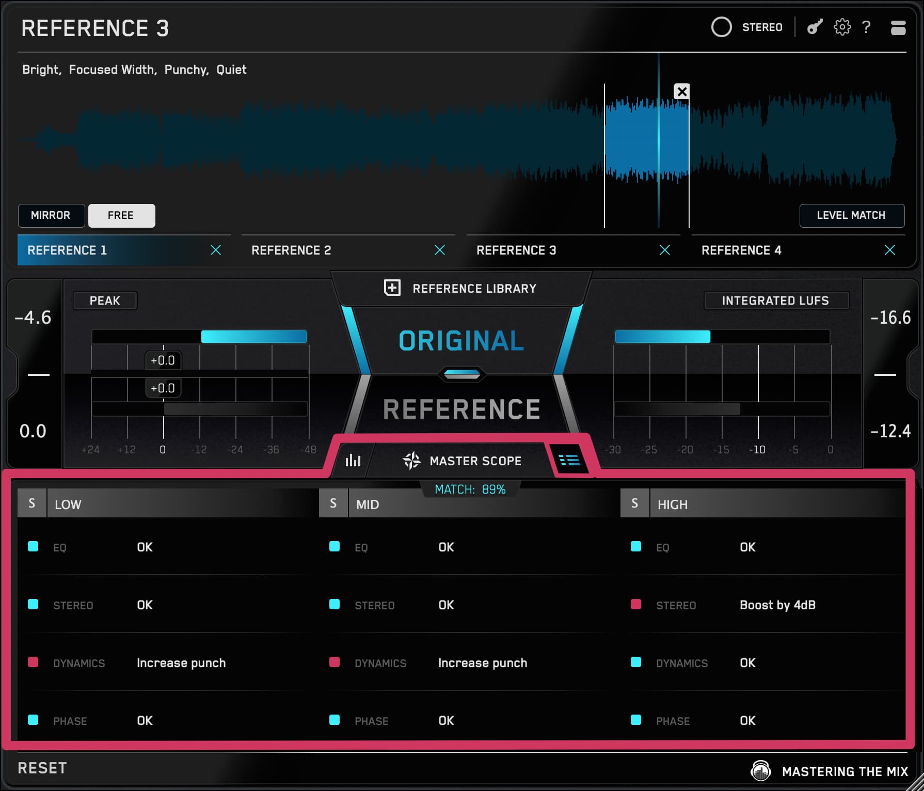This screenshot has height=791, width=924.
Task: Click the plus icon beside Reference Library
Action: point(392,288)
